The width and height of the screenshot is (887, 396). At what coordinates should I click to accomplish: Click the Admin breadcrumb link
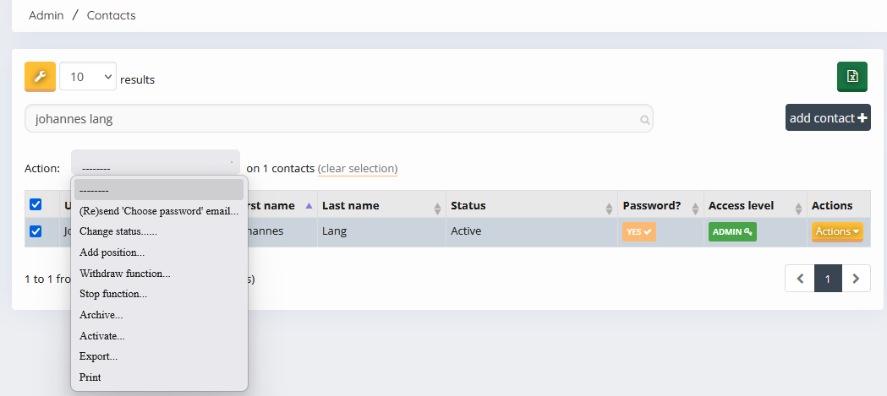coord(47,15)
